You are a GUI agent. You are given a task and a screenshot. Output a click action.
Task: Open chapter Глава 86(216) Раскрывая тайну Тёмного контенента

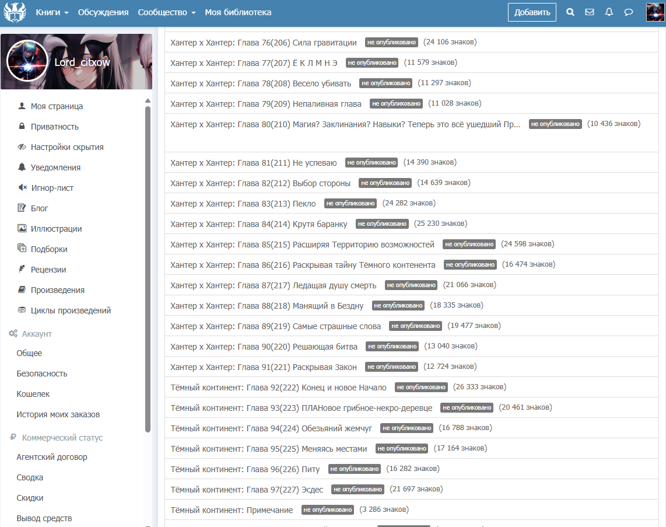pyautogui.click(x=303, y=265)
